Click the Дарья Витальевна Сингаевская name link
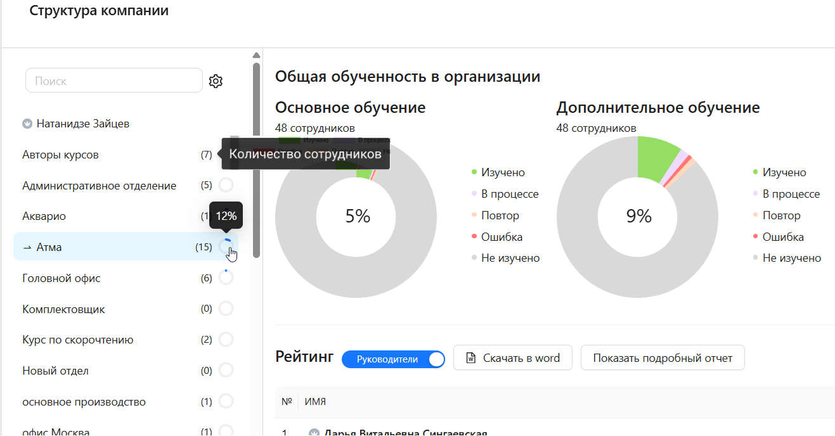Image resolution: width=835 pixels, height=436 pixels. point(406,432)
